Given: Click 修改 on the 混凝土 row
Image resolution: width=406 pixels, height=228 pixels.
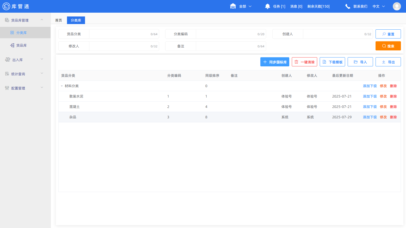Looking at the screenshot, I should (383, 107).
